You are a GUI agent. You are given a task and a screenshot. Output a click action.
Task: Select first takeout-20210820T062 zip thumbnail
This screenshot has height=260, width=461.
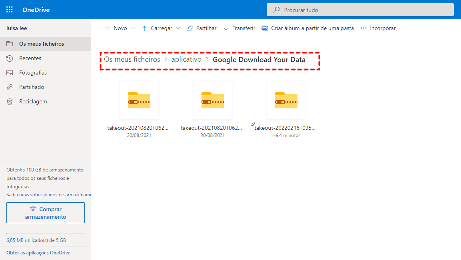point(139,101)
